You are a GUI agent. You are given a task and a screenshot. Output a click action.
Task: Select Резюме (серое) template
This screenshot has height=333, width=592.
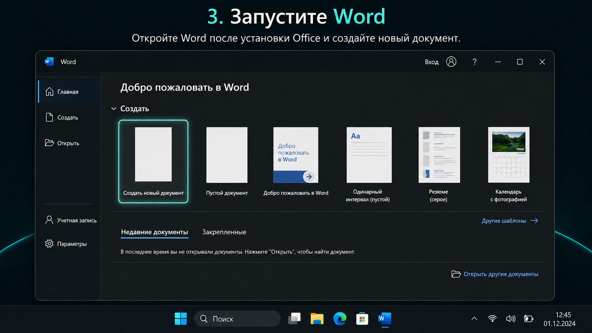coord(439,165)
